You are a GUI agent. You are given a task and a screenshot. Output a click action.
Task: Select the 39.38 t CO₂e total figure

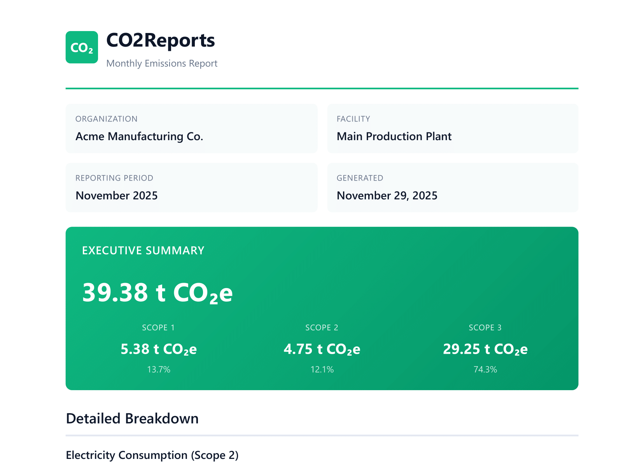(157, 292)
